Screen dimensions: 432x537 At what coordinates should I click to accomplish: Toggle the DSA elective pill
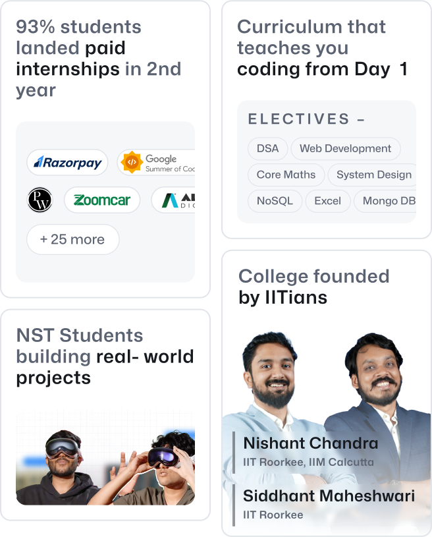coord(267,149)
